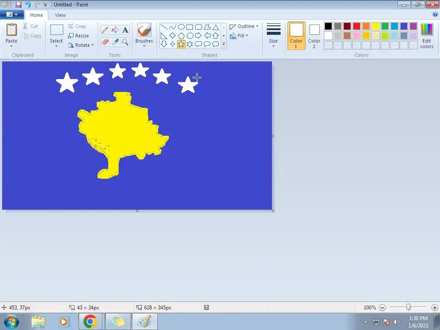440x330 pixels.
Task: Choose the Five-point star shape
Action: click(181, 44)
